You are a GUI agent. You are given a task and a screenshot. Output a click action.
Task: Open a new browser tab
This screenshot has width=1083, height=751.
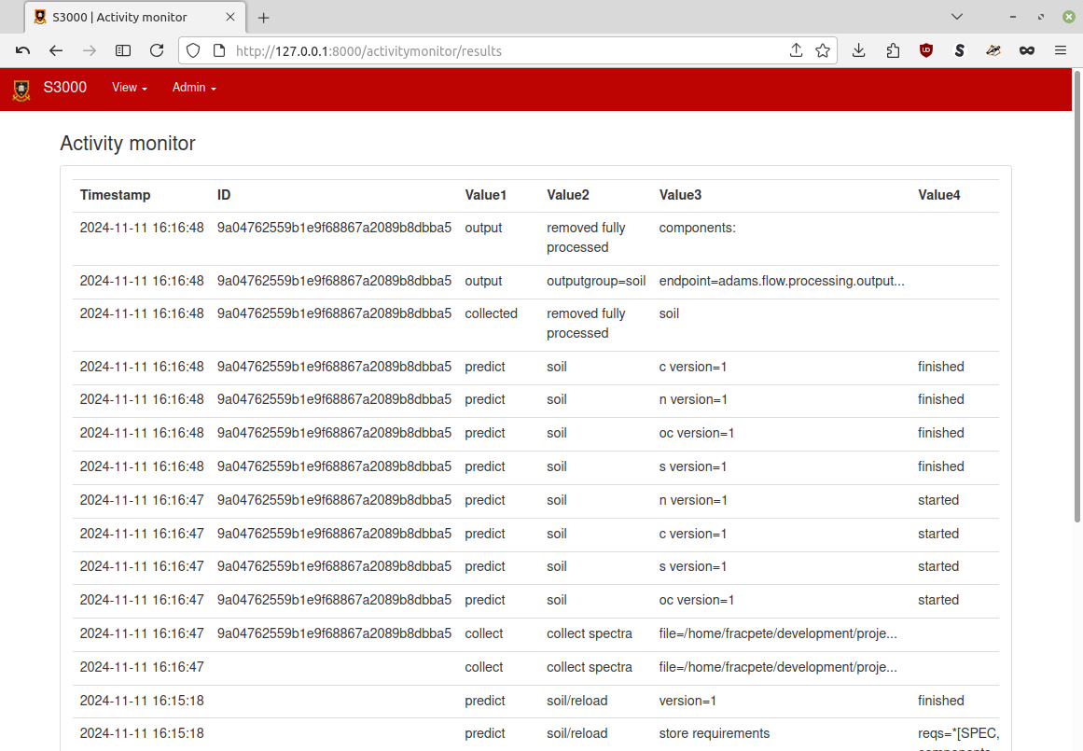[x=263, y=18]
